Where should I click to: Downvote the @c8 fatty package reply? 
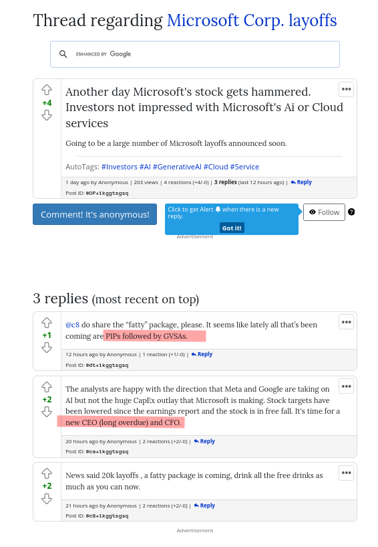click(x=47, y=347)
